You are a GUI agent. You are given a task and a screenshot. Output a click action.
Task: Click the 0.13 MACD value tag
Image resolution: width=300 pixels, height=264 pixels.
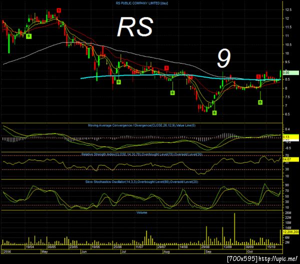[290, 137]
